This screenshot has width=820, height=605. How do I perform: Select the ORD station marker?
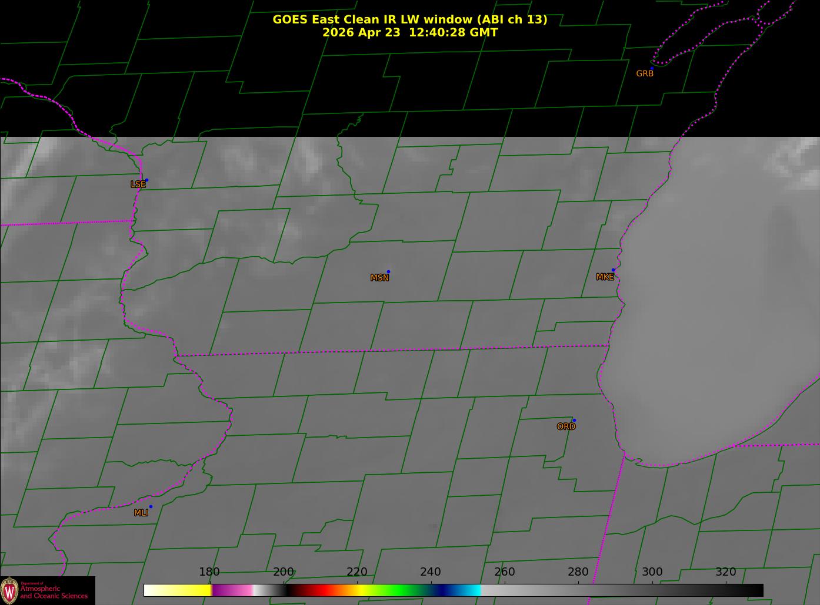click(x=574, y=420)
